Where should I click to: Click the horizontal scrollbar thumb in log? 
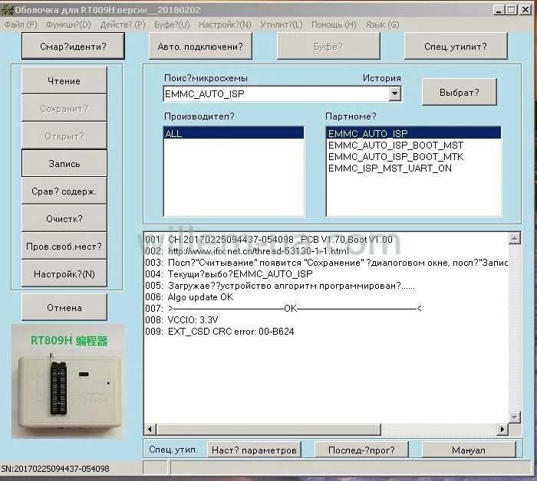tap(268, 429)
